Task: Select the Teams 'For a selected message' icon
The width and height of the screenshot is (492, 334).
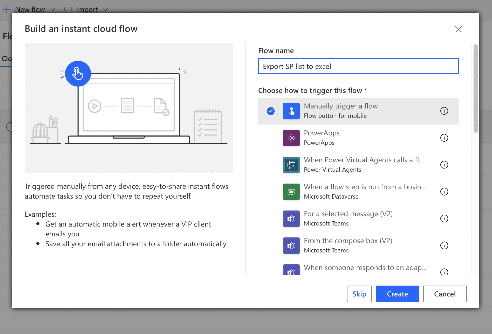Action: pos(291,219)
